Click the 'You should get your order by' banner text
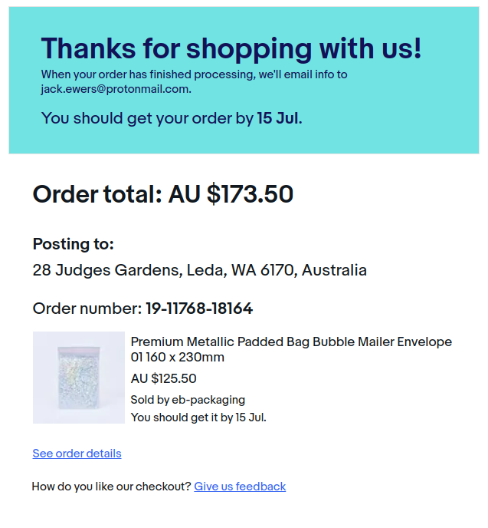The image size is (488, 528). (x=147, y=118)
